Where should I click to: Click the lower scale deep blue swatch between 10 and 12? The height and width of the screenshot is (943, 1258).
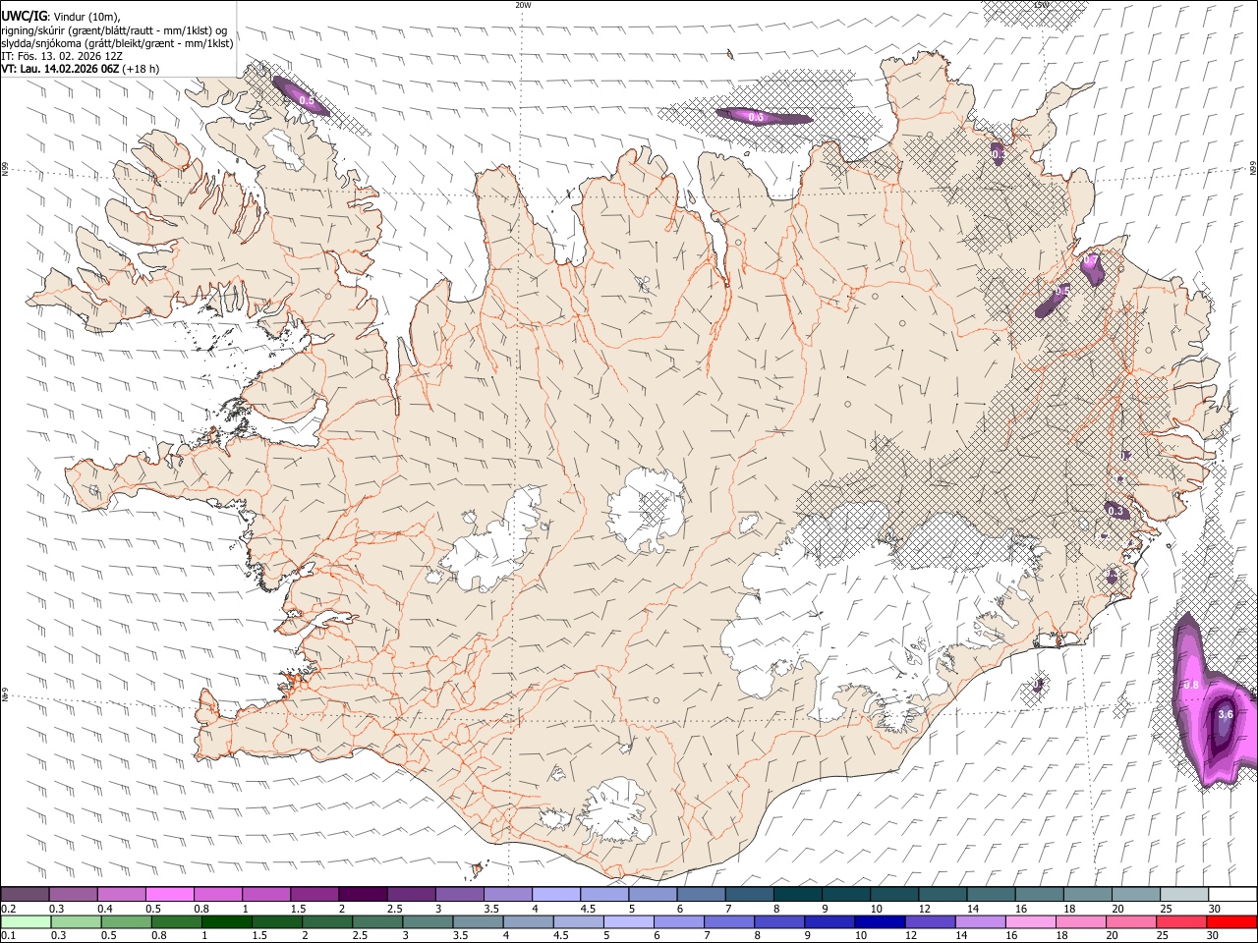click(x=880, y=921)
